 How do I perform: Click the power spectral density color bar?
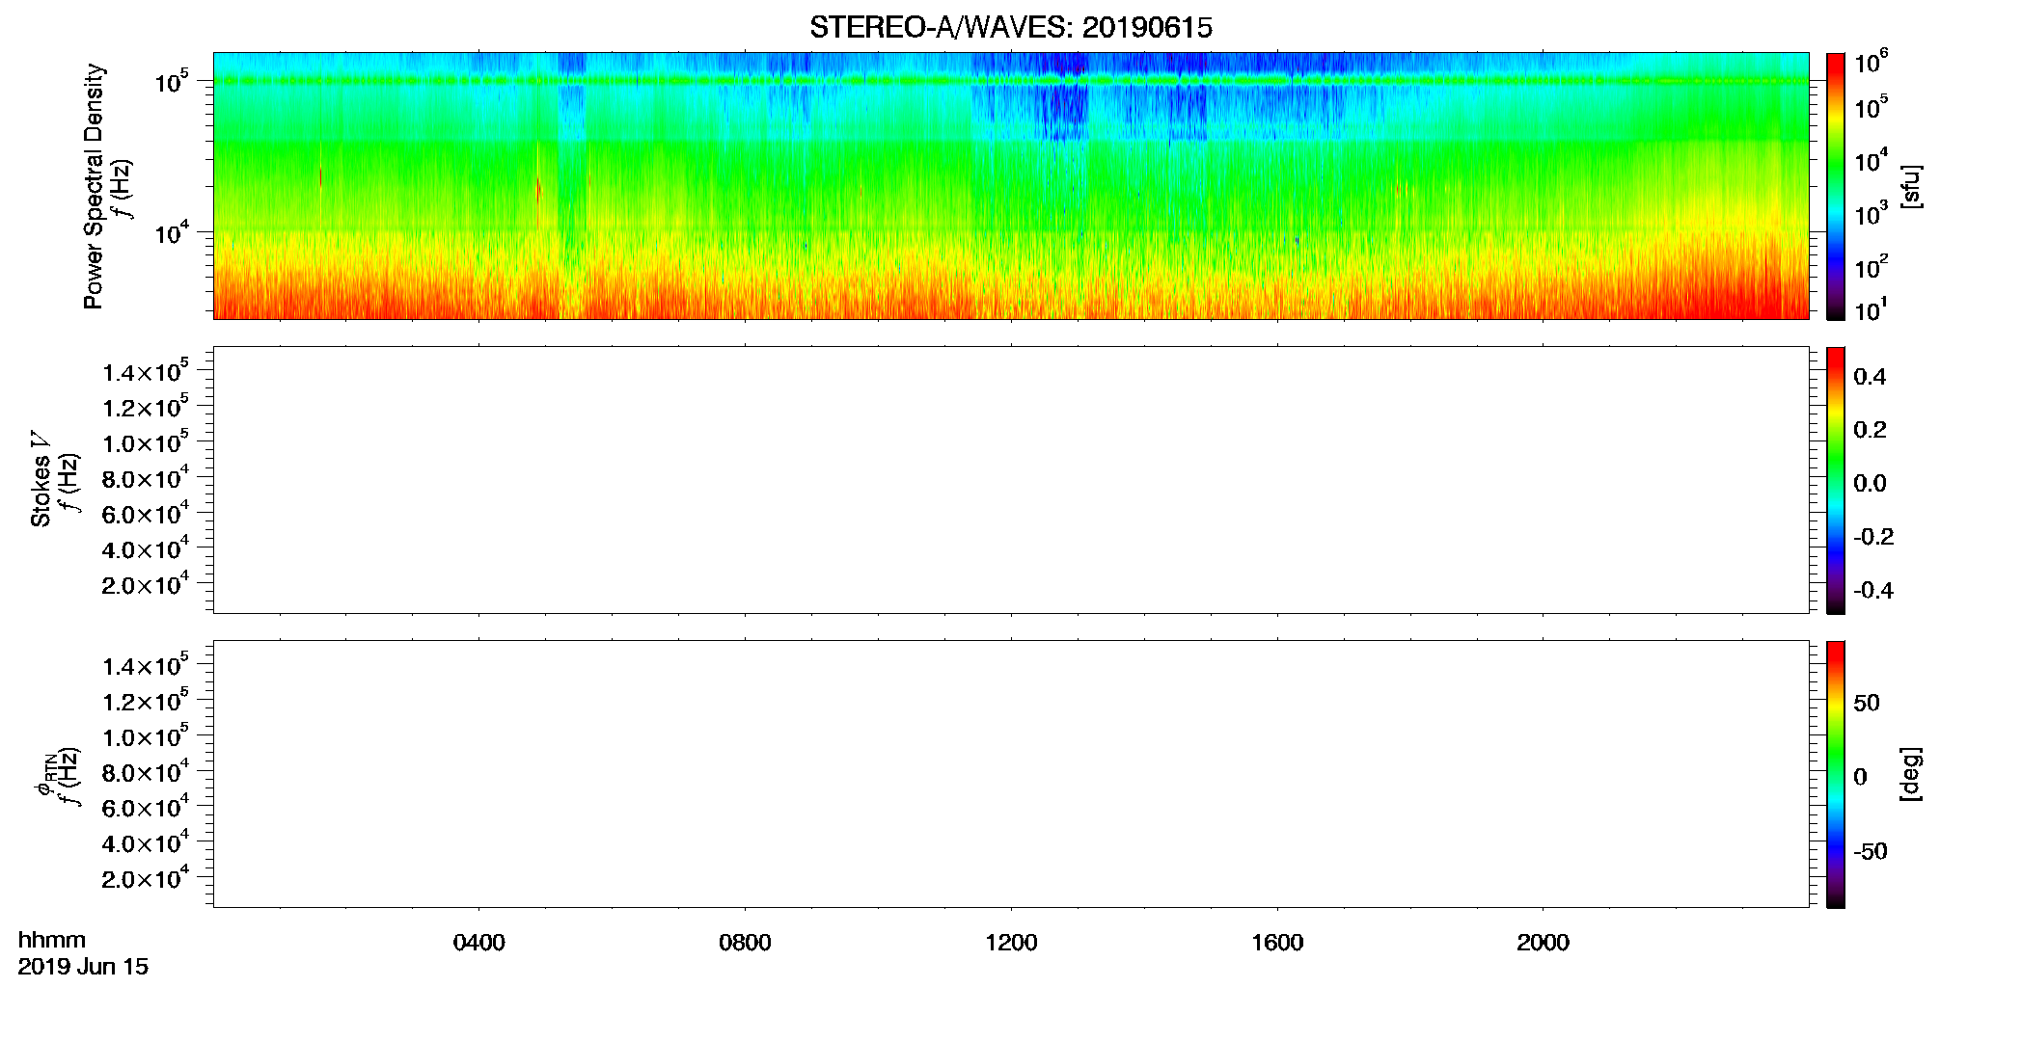[1836, 186]
